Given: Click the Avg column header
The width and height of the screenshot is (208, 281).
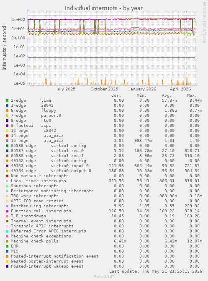Looking at the screenshot, I should 167,95.
